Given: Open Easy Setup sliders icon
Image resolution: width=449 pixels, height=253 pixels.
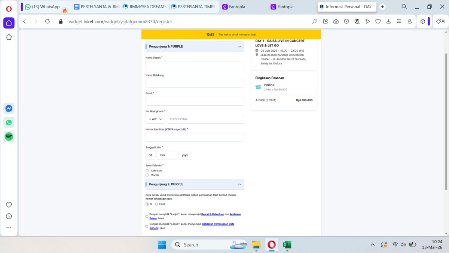Looking at the screenshot, I should click(399, 21).
